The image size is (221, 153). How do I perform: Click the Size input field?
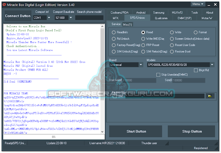(x=189, y=80)
